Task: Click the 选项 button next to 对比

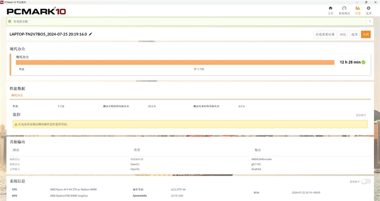Action: [x=354, y=34]
